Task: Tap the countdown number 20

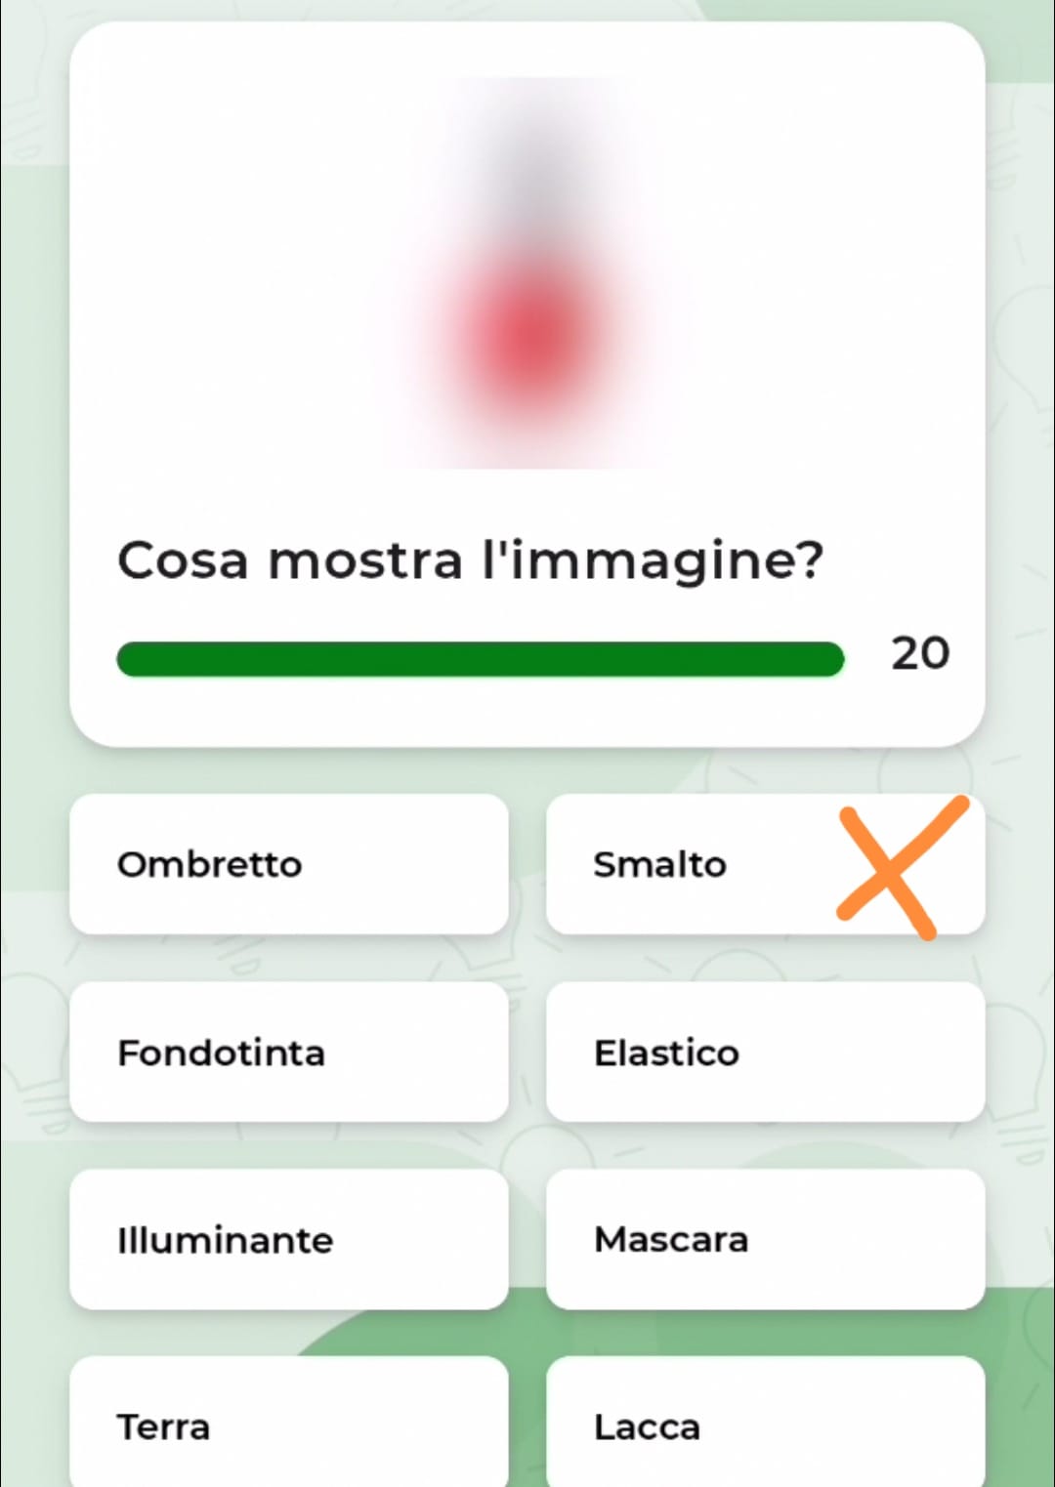Action: point(919,653)
